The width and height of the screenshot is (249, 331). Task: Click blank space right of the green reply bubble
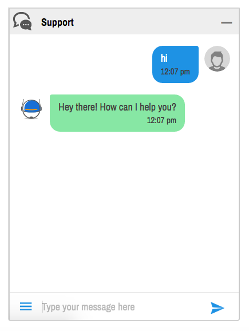[211, 113]
